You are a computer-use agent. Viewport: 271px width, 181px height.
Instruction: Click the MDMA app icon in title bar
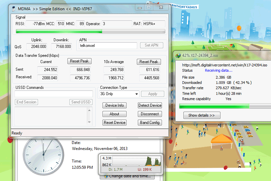point(14,9)
